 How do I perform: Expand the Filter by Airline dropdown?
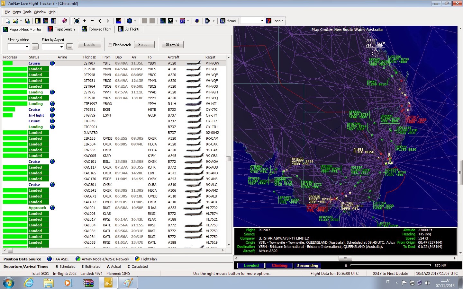tap(27, 47)
